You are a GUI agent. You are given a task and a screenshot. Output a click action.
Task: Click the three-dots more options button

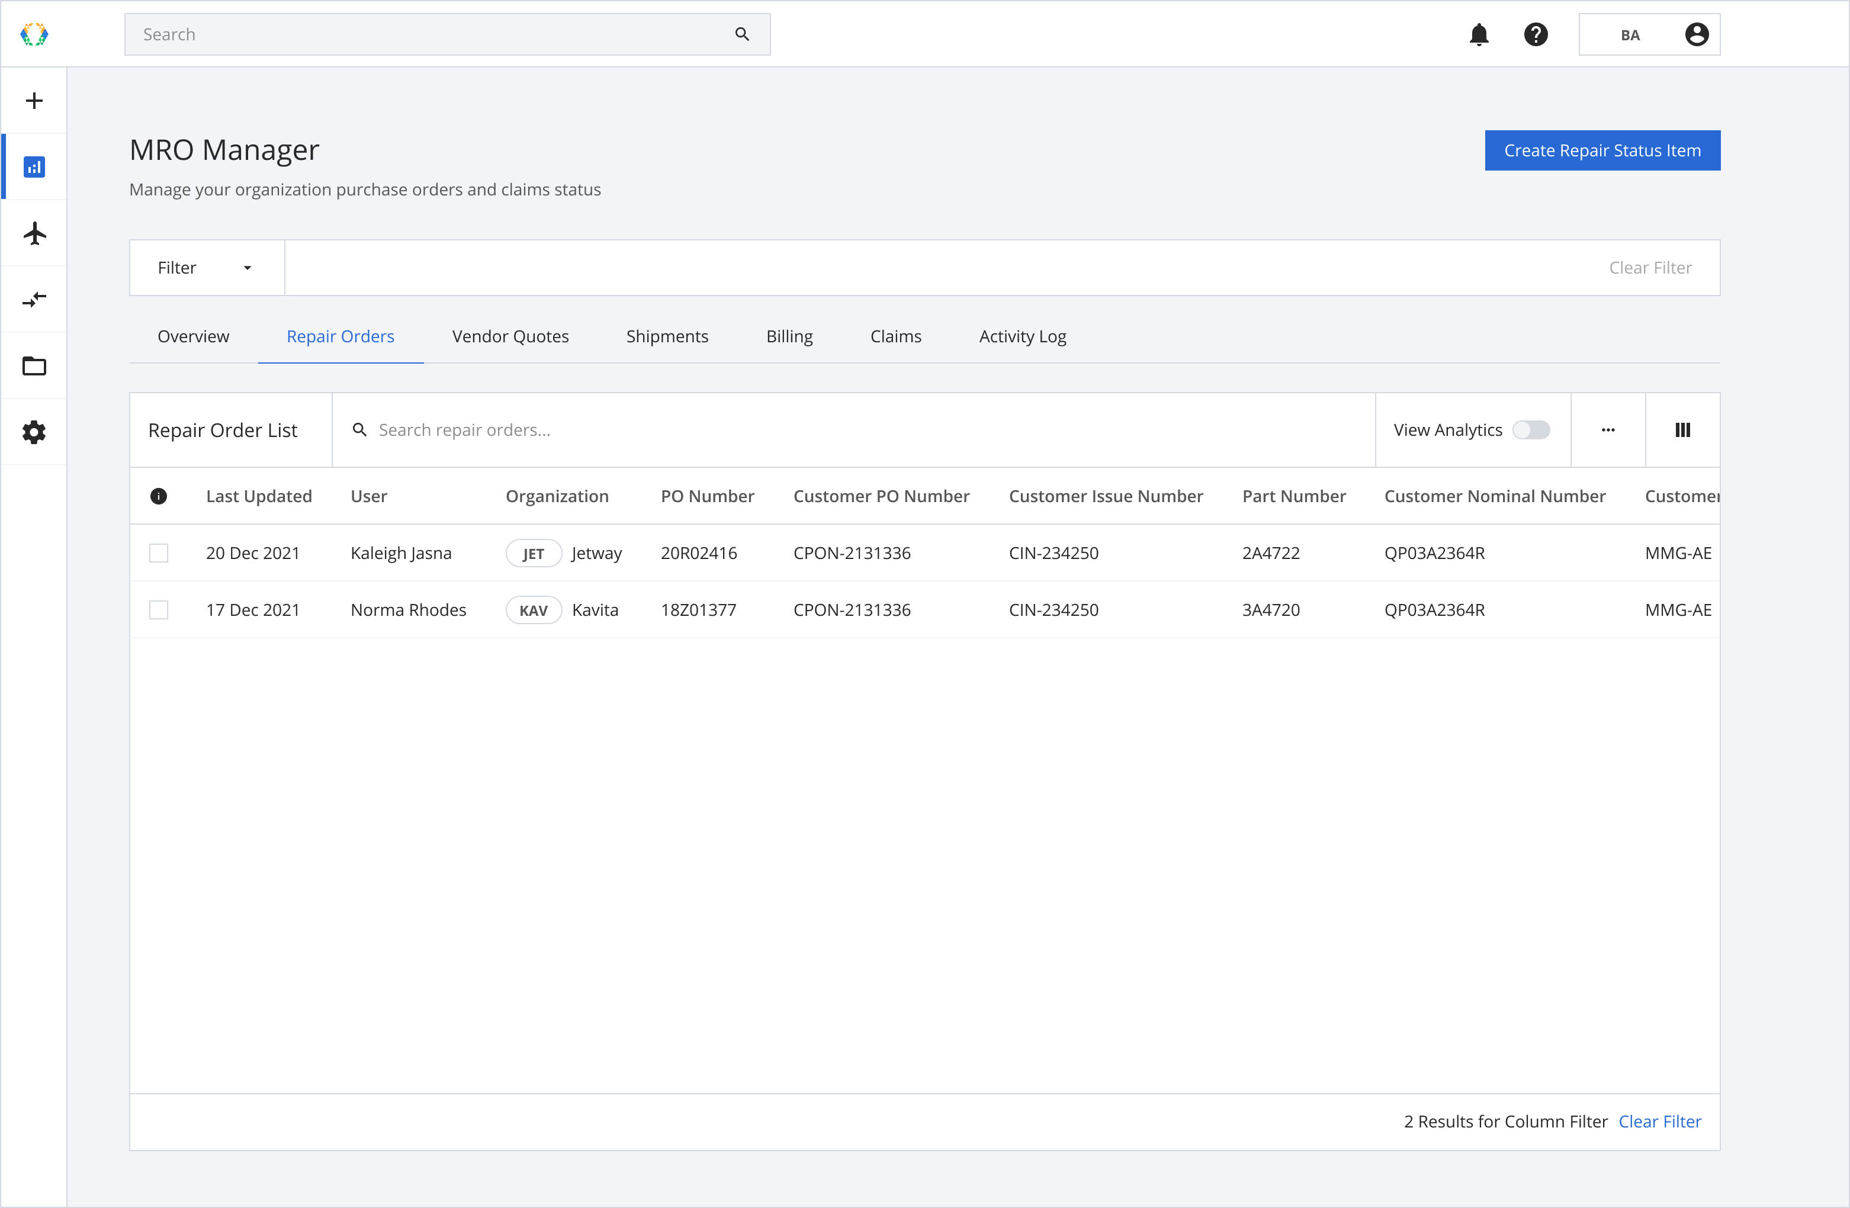click(1608, 430)
